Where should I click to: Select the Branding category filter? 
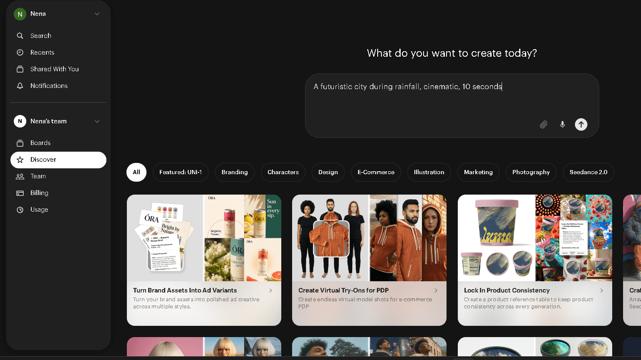click(x=235, y=172)
